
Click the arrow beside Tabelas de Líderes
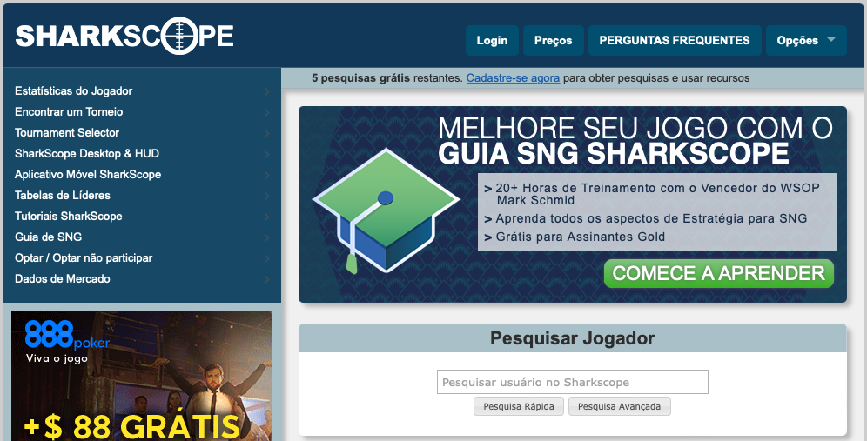point(267,196)
